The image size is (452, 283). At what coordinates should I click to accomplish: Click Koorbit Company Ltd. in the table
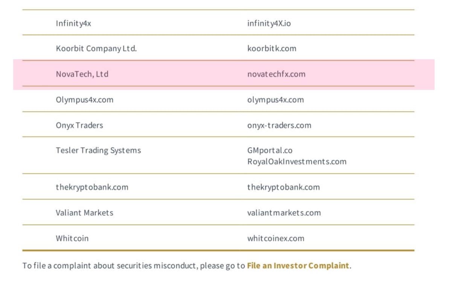[x=96, y=49]
